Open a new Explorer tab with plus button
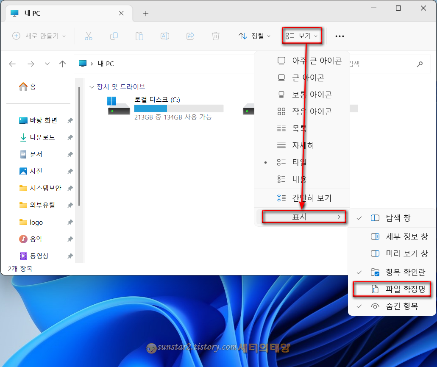 coord(145,13)
